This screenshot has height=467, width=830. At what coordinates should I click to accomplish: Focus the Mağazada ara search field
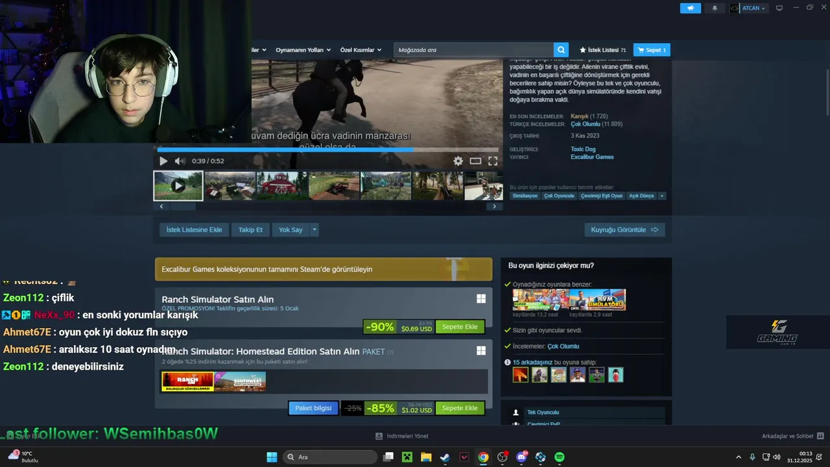click(x=473, y=50)
